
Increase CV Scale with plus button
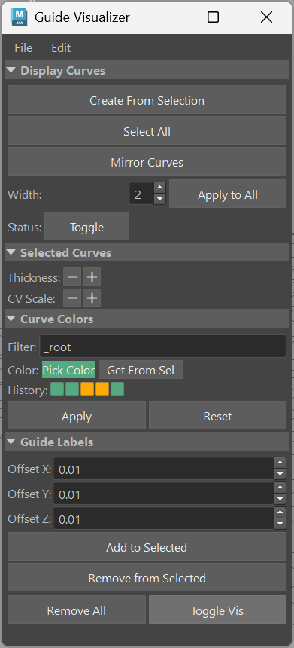[92, 298]
